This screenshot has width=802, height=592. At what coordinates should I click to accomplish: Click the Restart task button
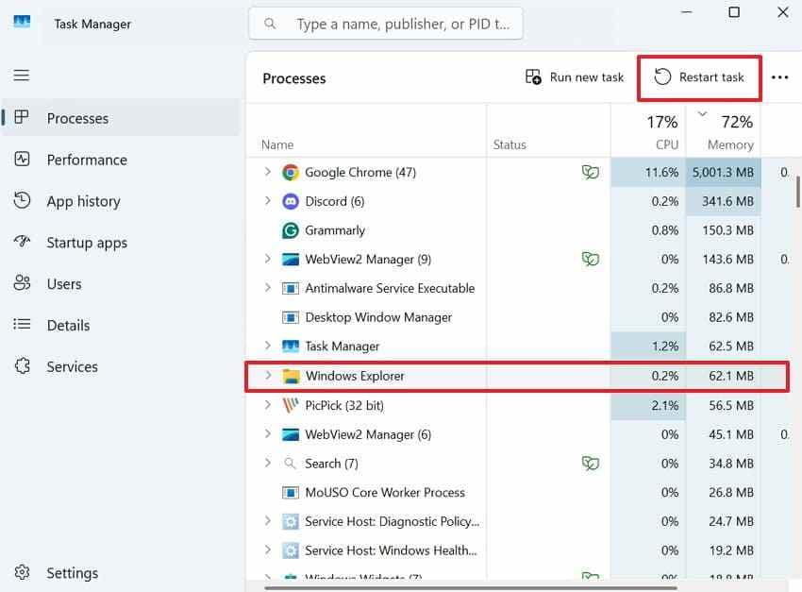tap(699, 77)
